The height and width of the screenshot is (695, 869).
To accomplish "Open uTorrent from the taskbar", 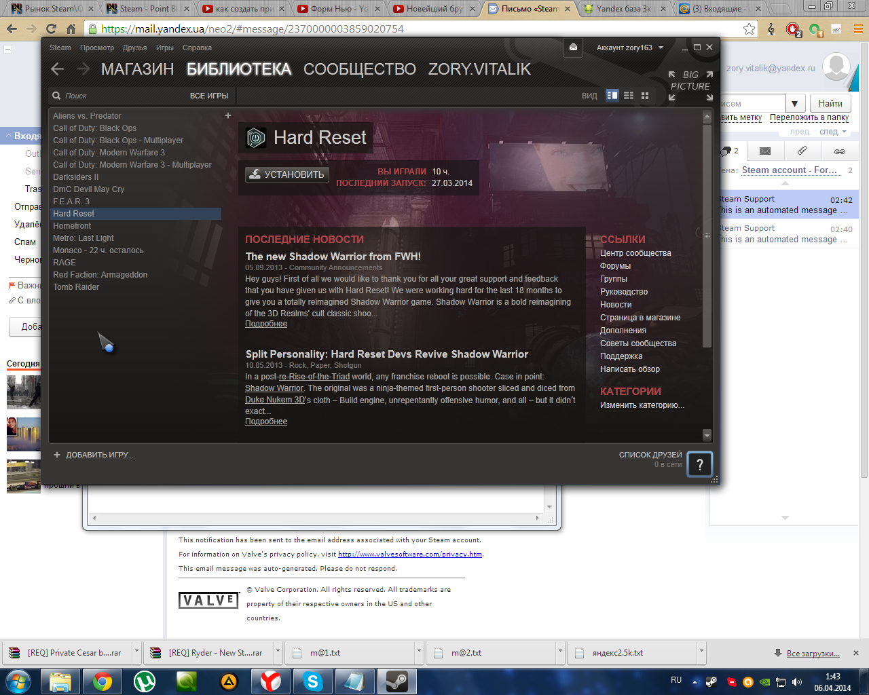I will pos(145,681).
